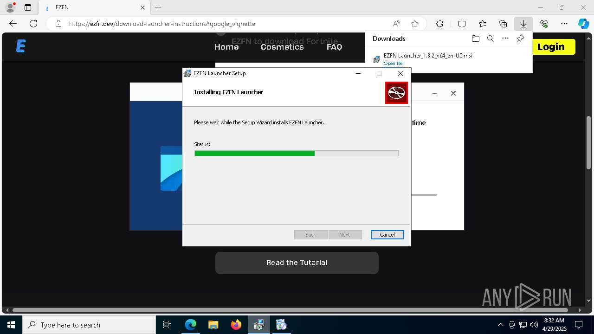Screen dimensions: 594x334
Task: Open the Favorites list icon
Action: (483, 24)
